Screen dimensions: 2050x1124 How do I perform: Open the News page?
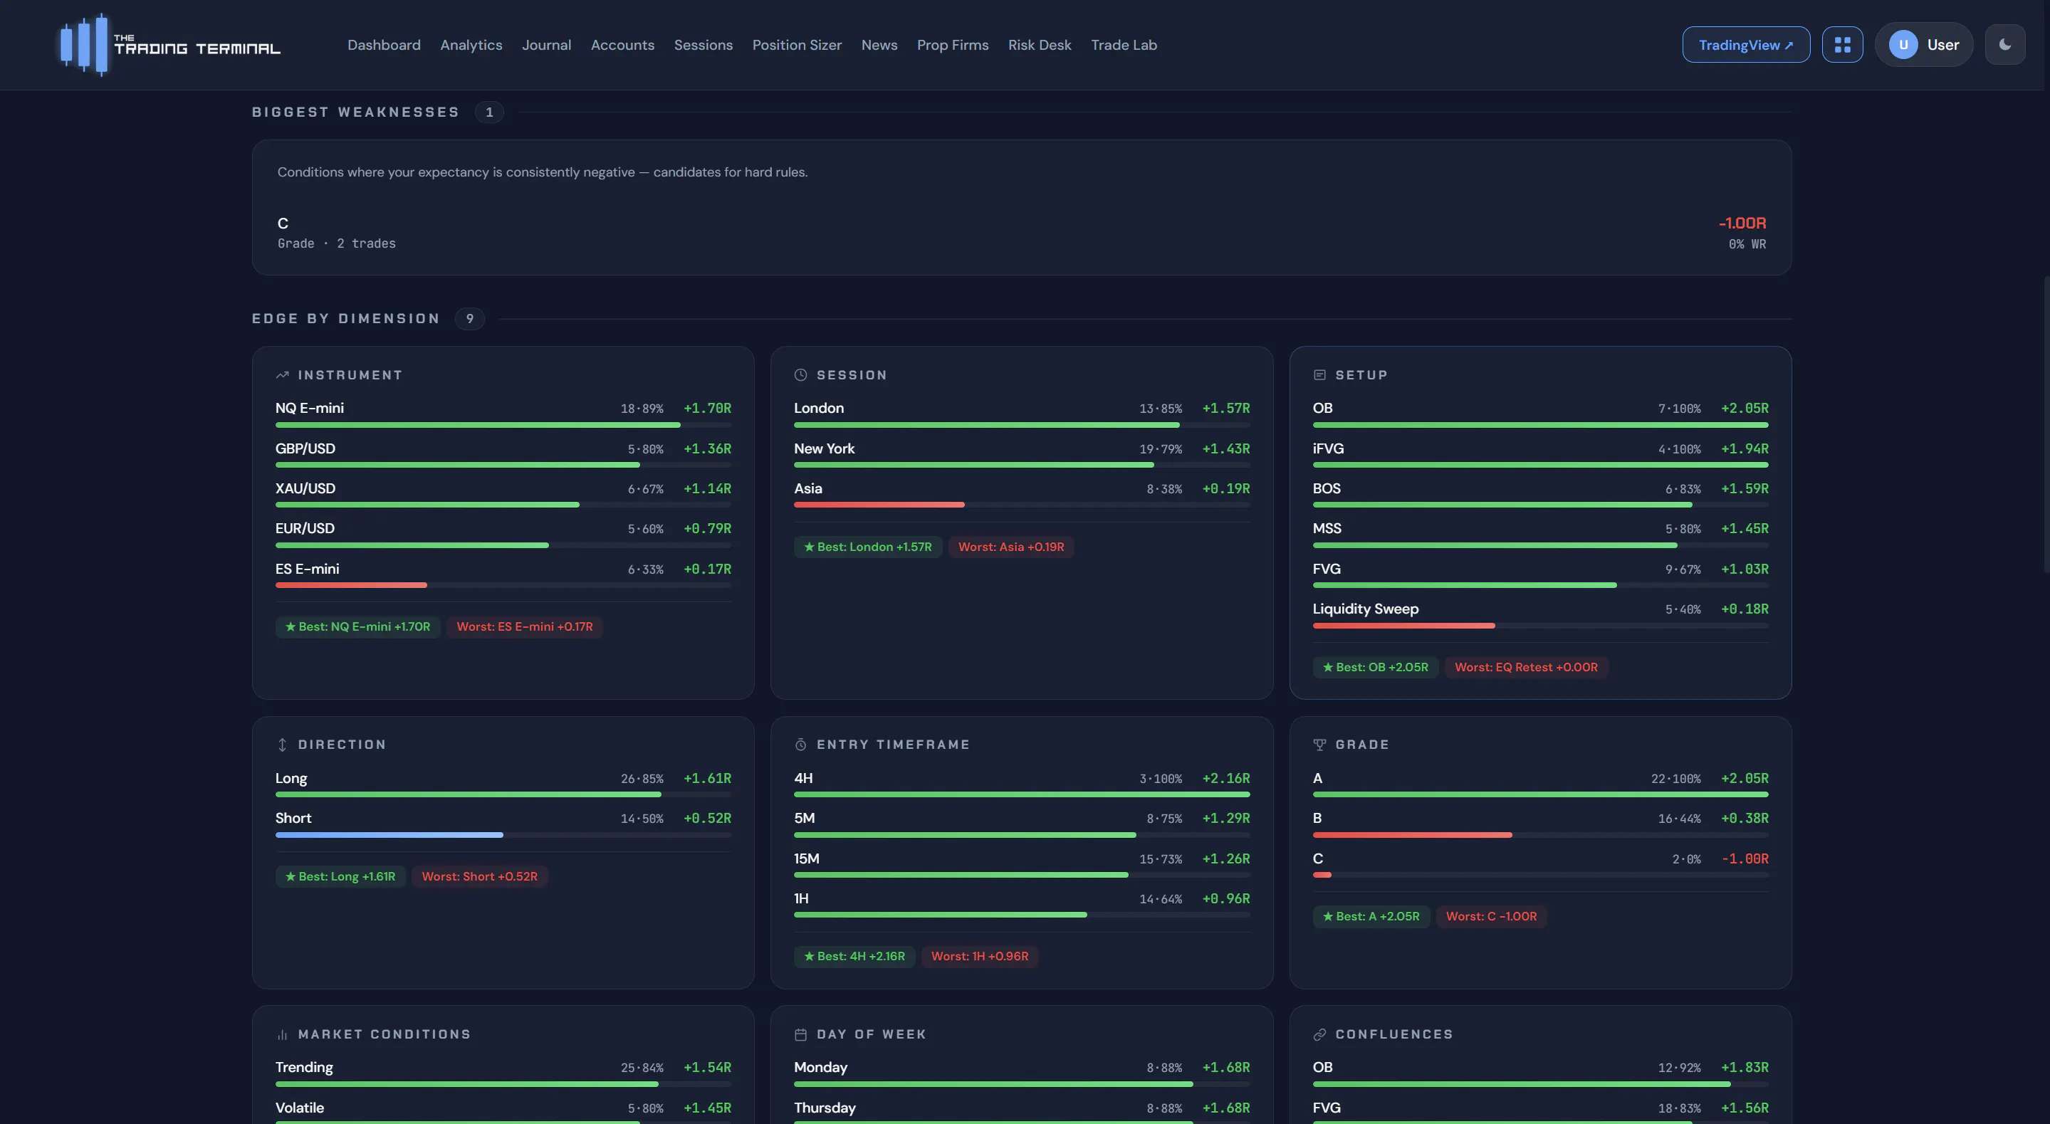click(879, 45)
